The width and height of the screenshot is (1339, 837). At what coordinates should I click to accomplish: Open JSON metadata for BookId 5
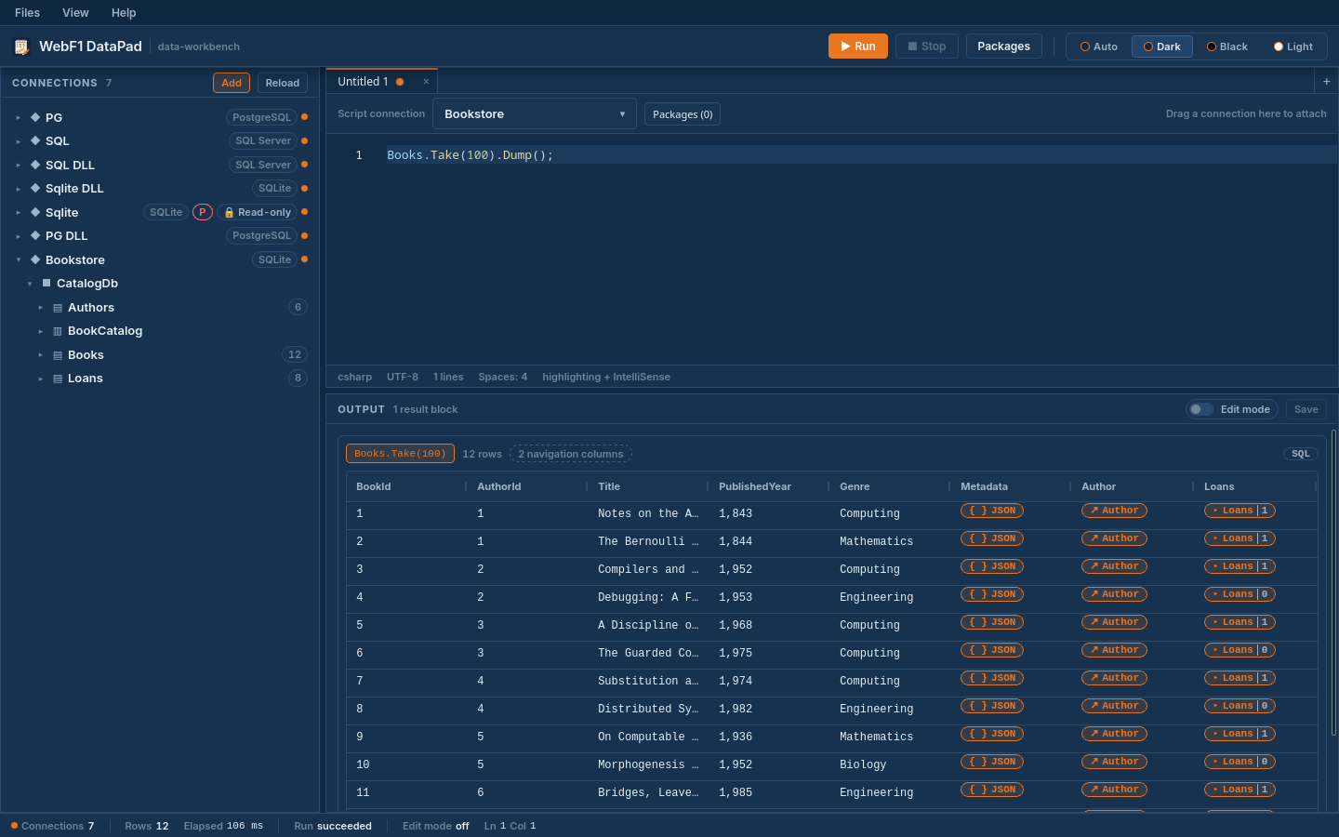pyautogui.click(x=992, y=622)
